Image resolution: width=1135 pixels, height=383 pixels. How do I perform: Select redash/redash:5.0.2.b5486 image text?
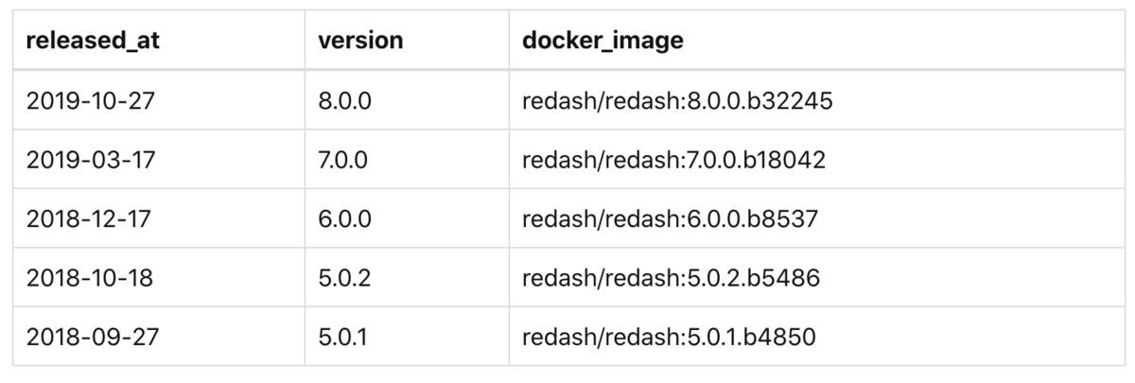coord(670,278)
